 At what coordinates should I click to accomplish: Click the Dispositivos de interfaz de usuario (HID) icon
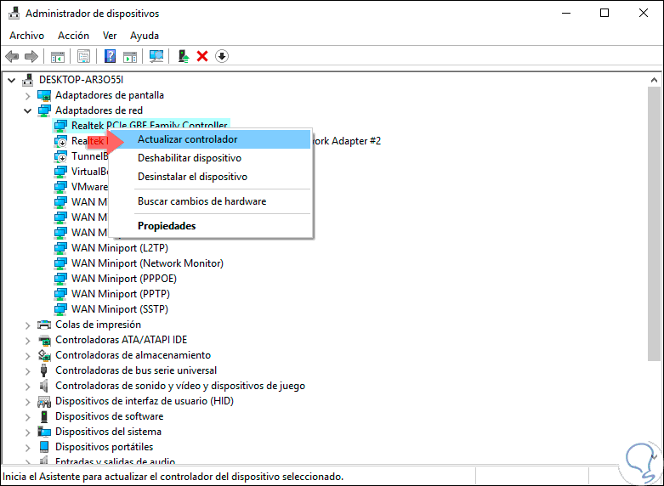[x=44, y=401]
